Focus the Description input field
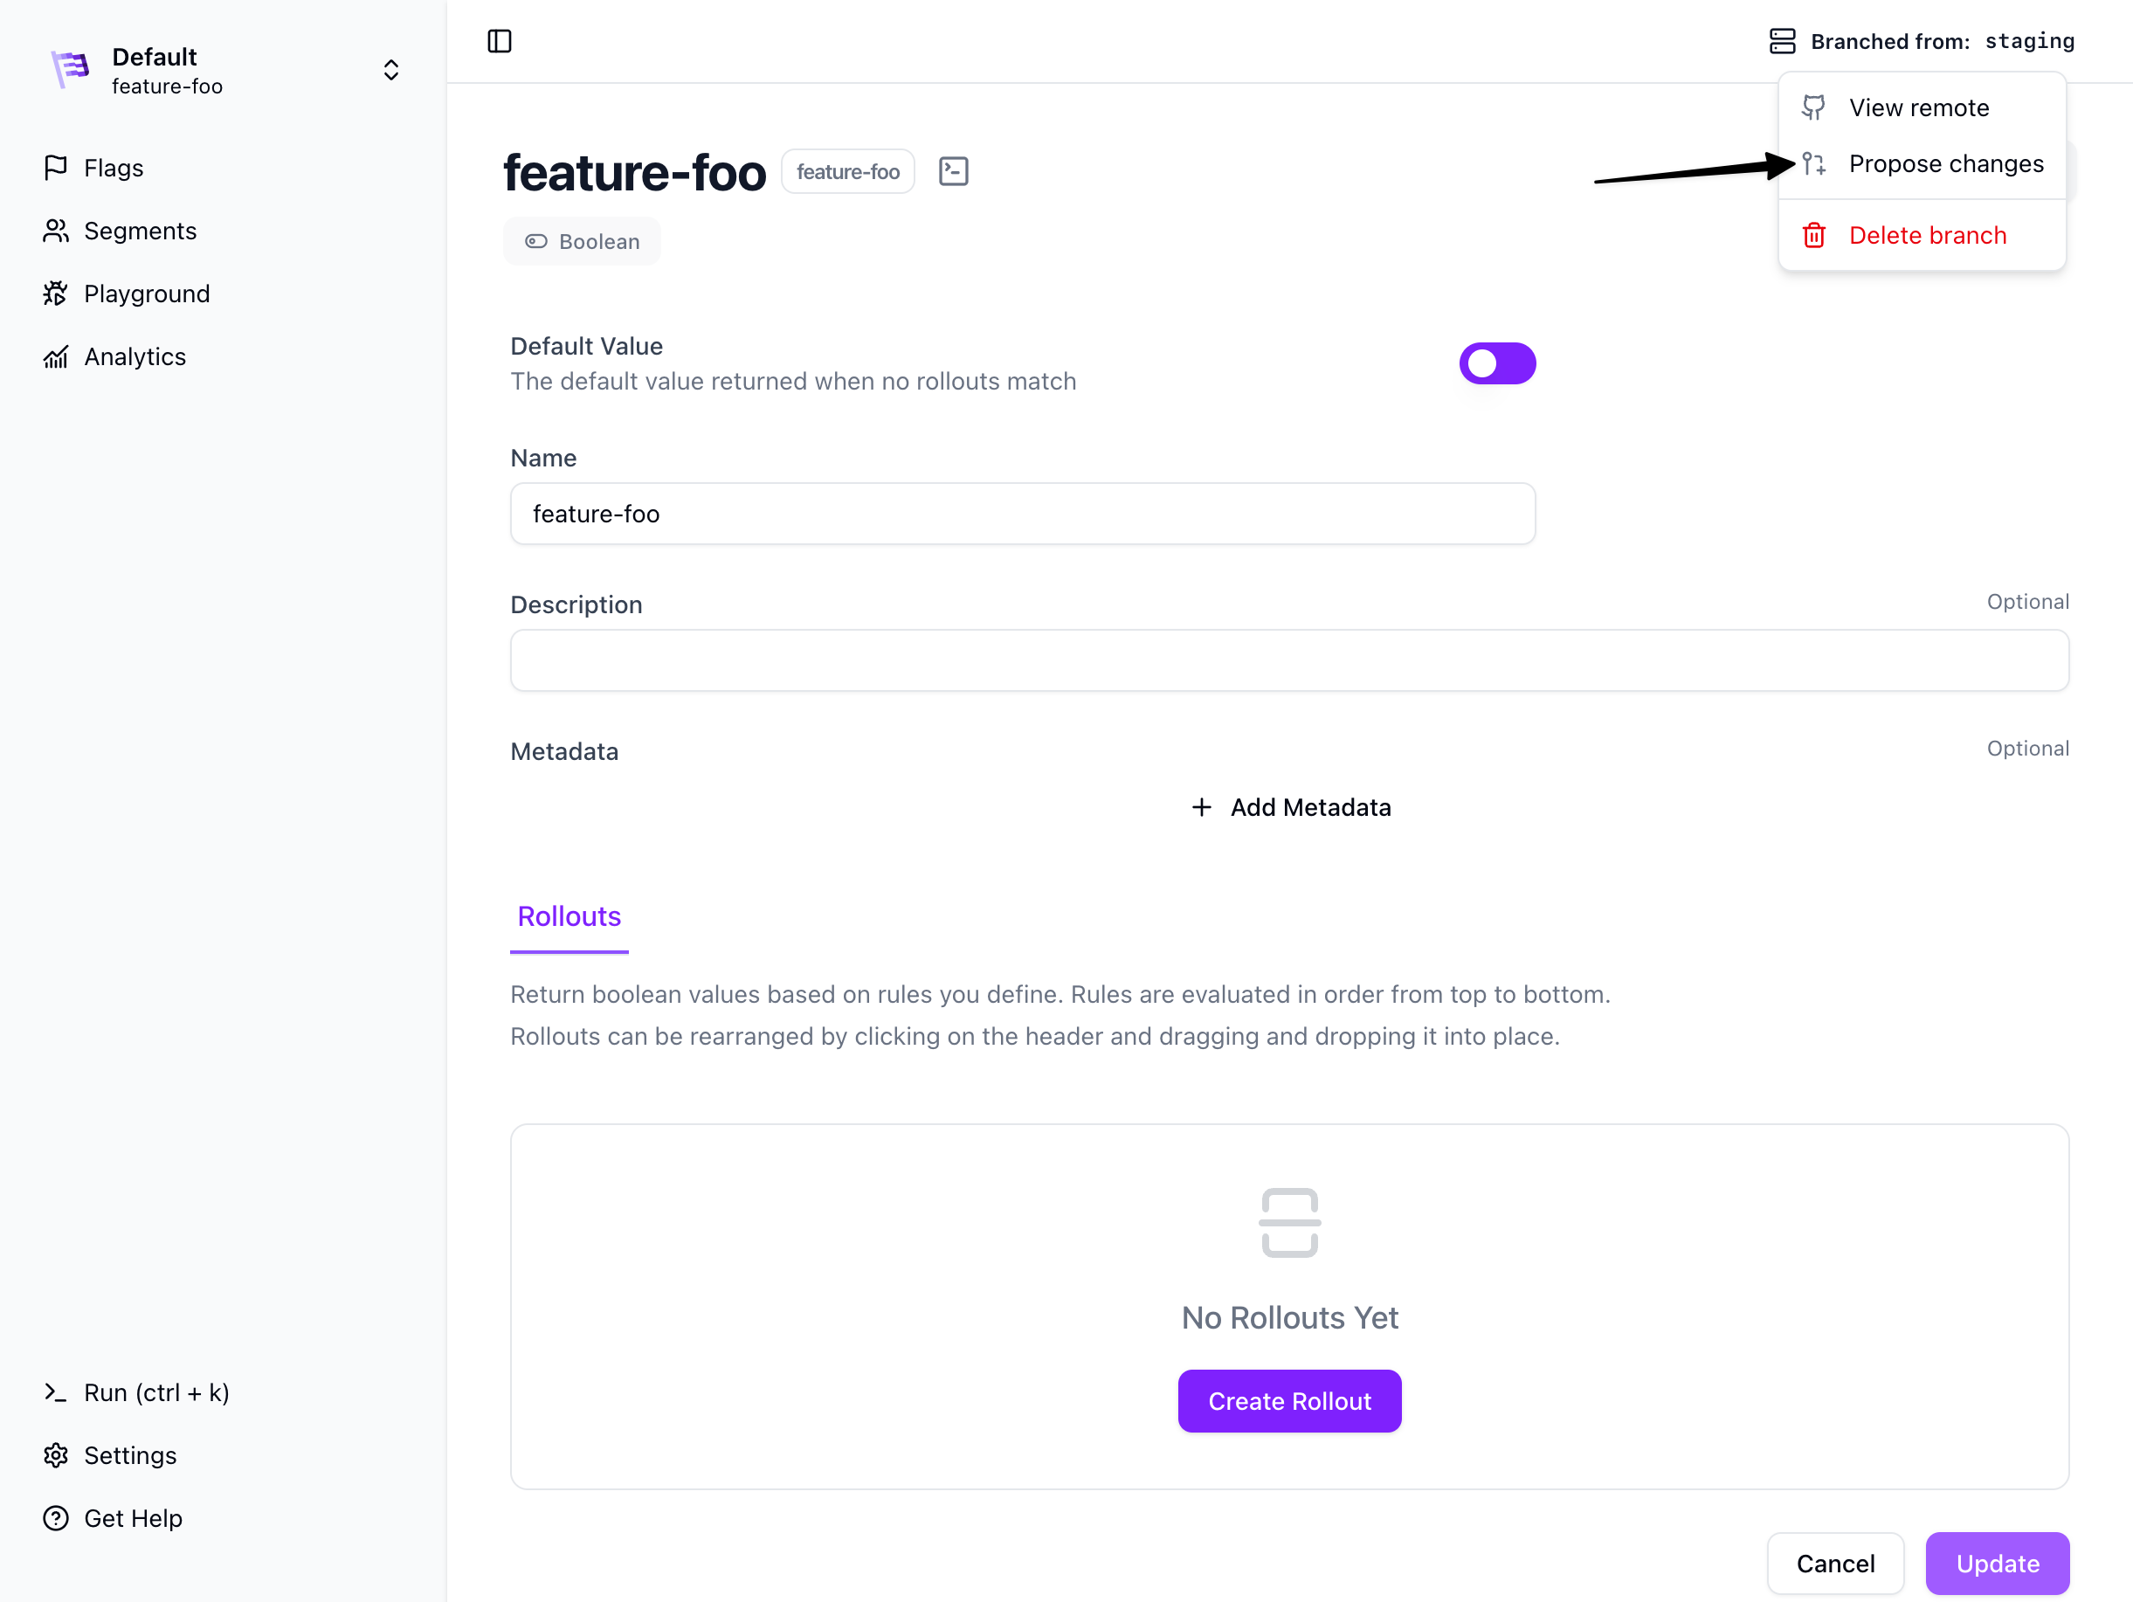Screen dimensions: 2133x1602 coord(1288,660)
